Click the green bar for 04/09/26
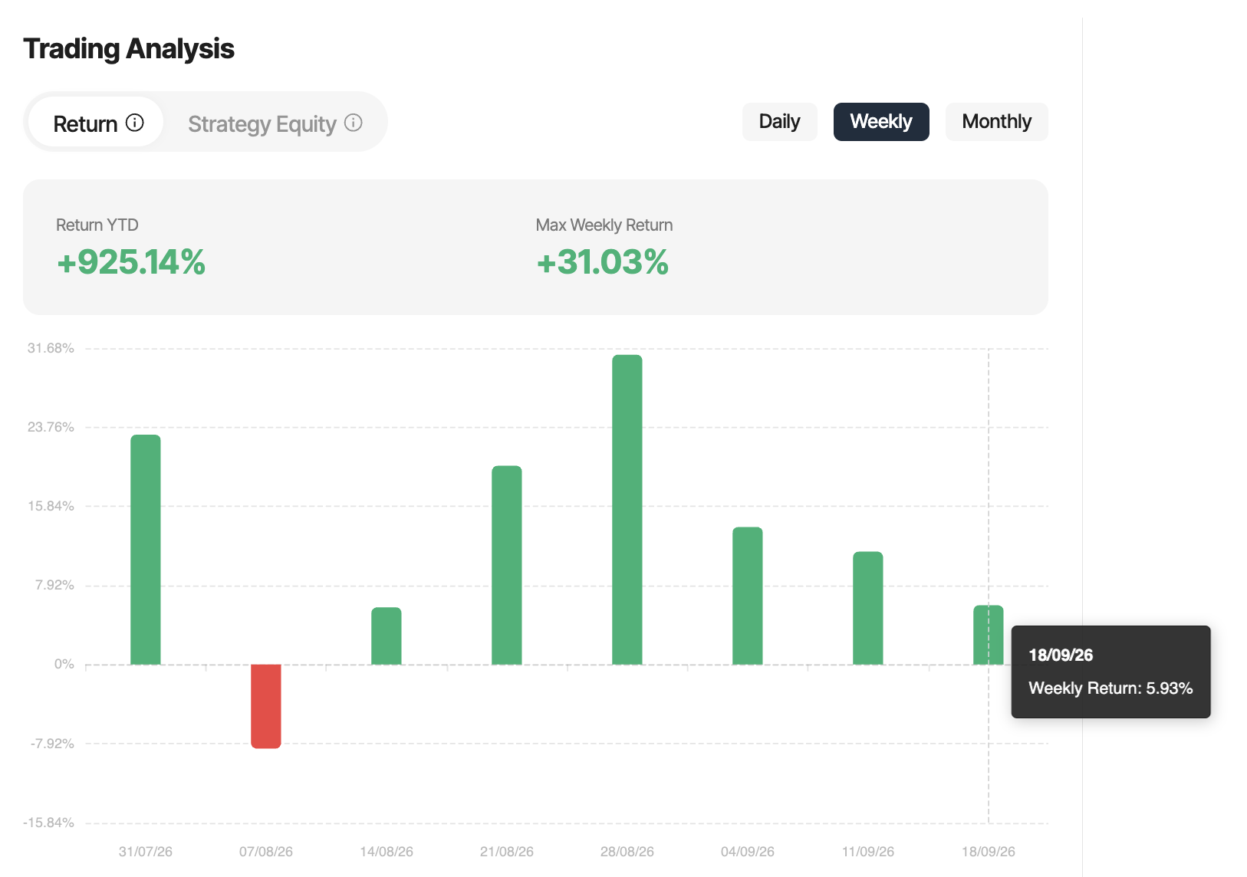 tap(748, 596)
